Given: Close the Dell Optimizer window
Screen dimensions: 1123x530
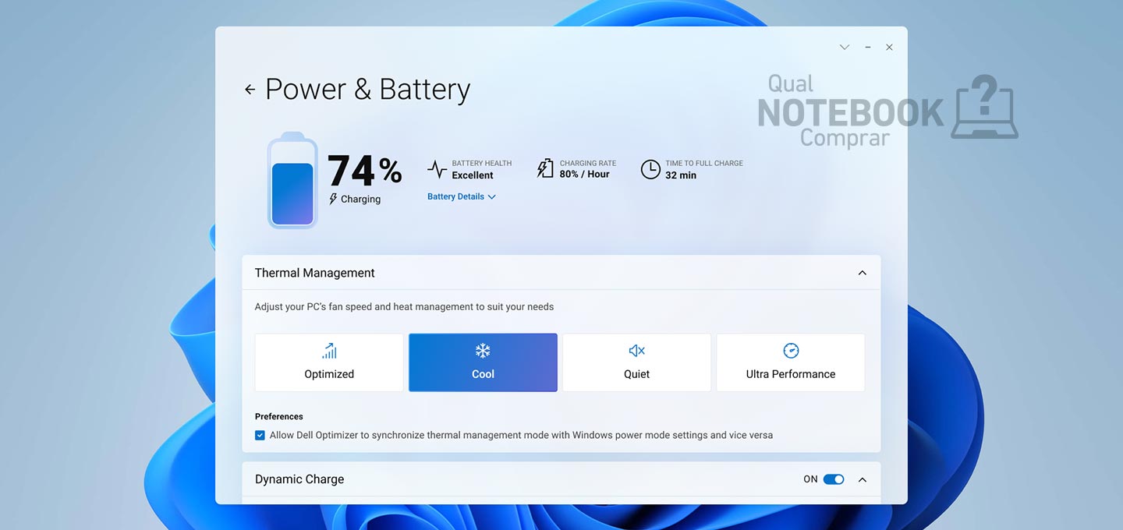Looking at the screenshot, I should [x=889, y=48].
